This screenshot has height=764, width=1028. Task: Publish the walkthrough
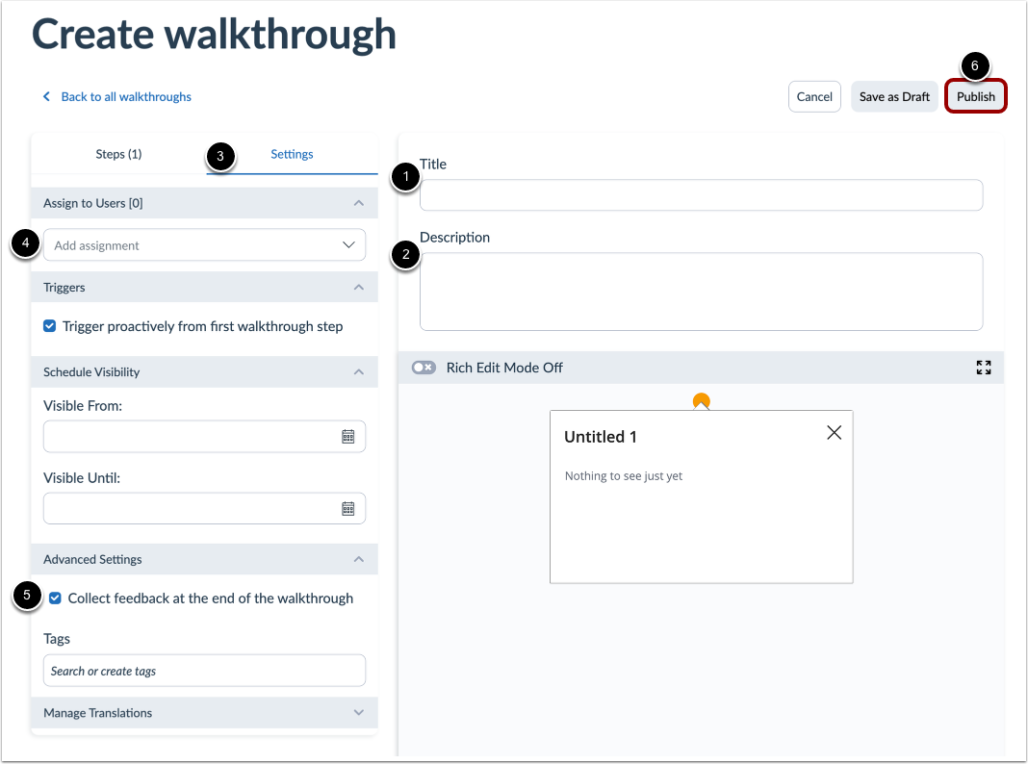975,96
